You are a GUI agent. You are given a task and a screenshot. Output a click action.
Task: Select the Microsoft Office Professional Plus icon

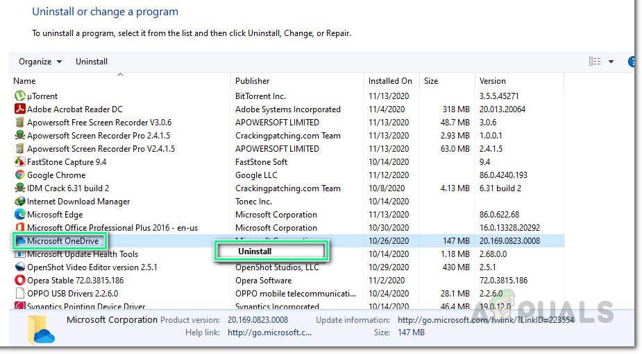20,228
